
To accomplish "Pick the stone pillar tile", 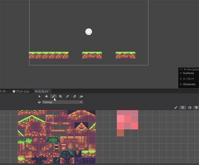I will pyautogui.click(x=64, y=147).
